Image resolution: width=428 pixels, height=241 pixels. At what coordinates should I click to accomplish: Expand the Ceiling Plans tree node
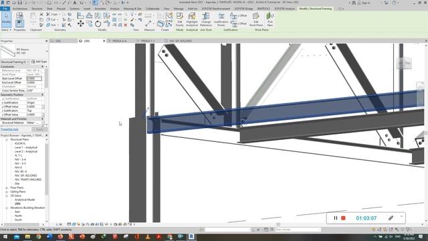tap(7, 192)
